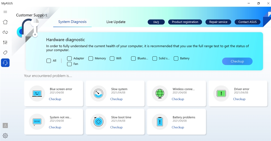This screenshot has width=271, height=141.
Task: Click Contact ASUS button
Action: pos(247,22)
